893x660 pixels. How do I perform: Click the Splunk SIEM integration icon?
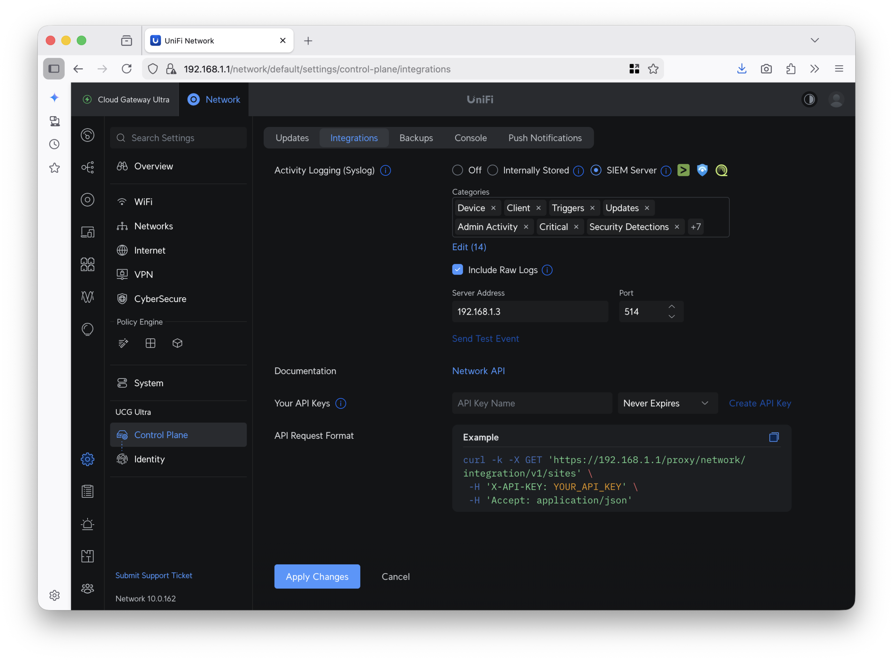tap(683, 170)
